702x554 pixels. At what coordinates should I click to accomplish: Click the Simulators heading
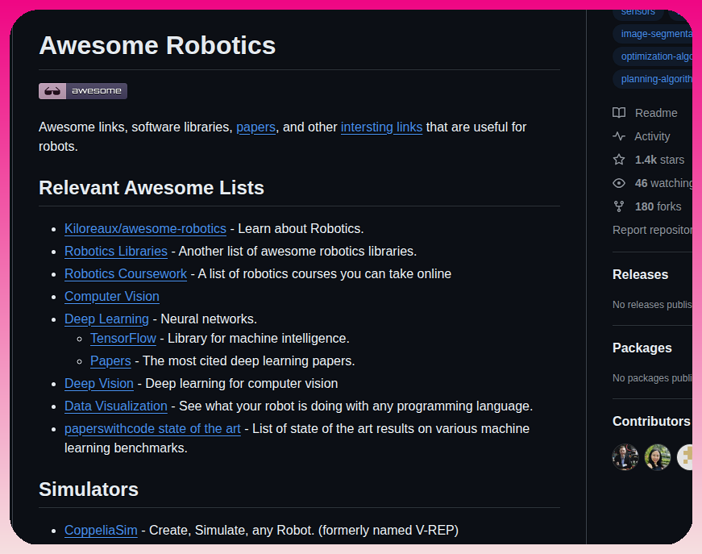[89, 489]
